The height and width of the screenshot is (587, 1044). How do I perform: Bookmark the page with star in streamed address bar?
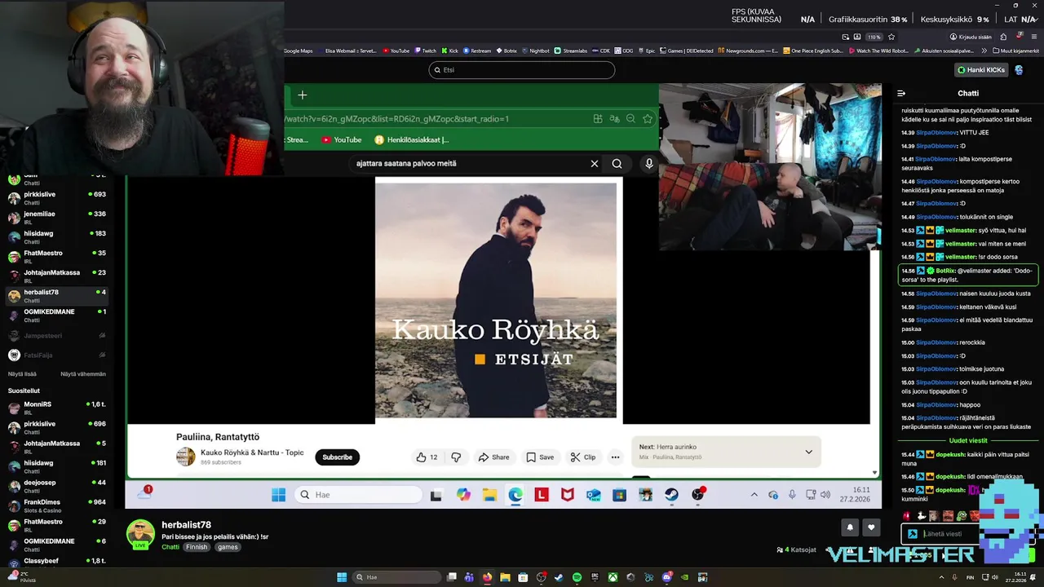point(647,119)
